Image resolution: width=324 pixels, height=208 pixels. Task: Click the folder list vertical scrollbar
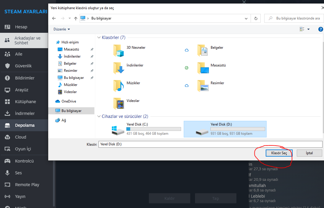(323, 87)
